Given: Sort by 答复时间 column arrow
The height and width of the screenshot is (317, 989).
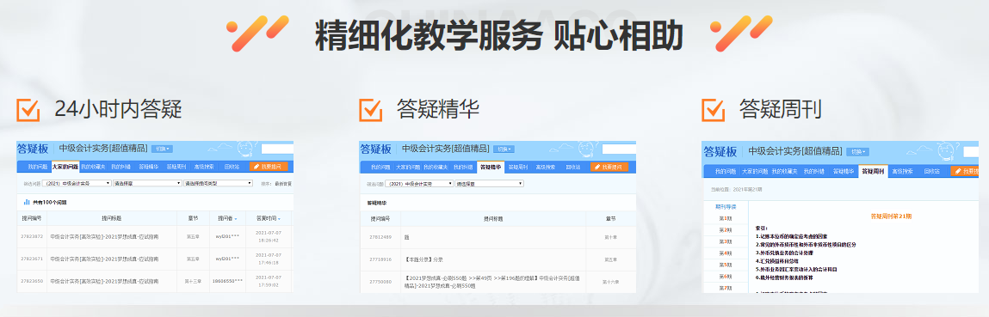Looking at the screenshot, I should pyautogui.click(x=279, y=219).
